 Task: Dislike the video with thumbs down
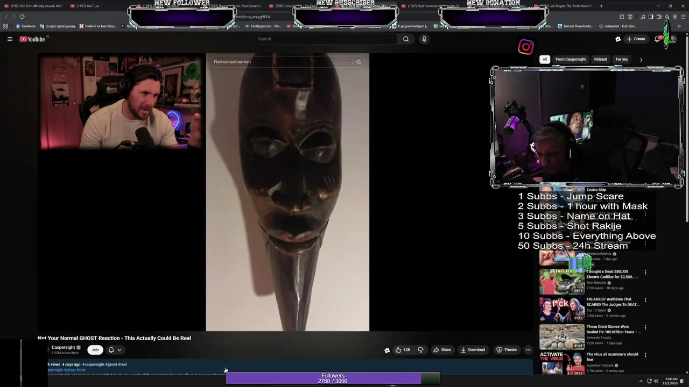(420, 350)
